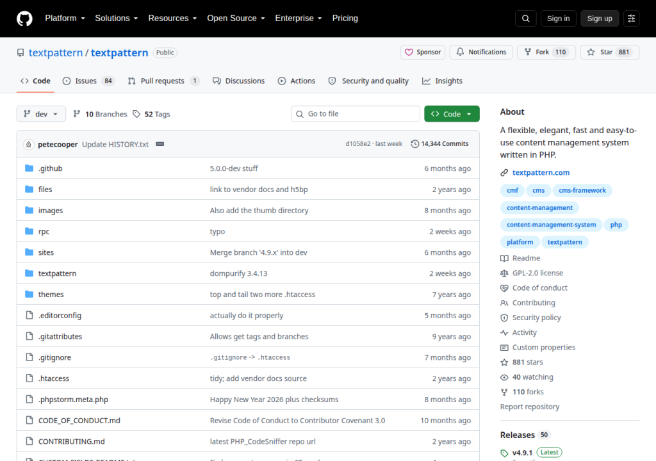Open commit 'dompurify 3.4.13'
Image resolution: width=656 pixels, height=461 pixels.
tap(238, 273)
